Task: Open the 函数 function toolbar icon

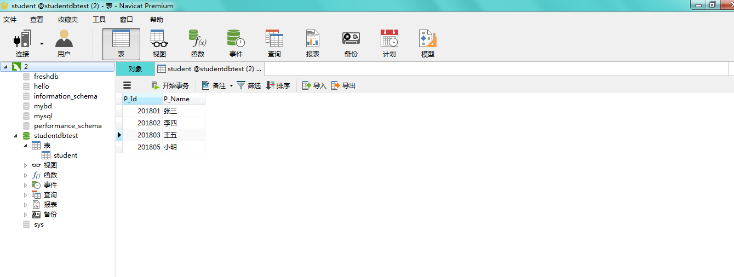Action: coord(198,44)
